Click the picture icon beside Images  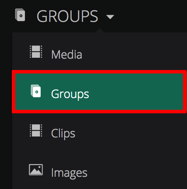tap(36, 170)
